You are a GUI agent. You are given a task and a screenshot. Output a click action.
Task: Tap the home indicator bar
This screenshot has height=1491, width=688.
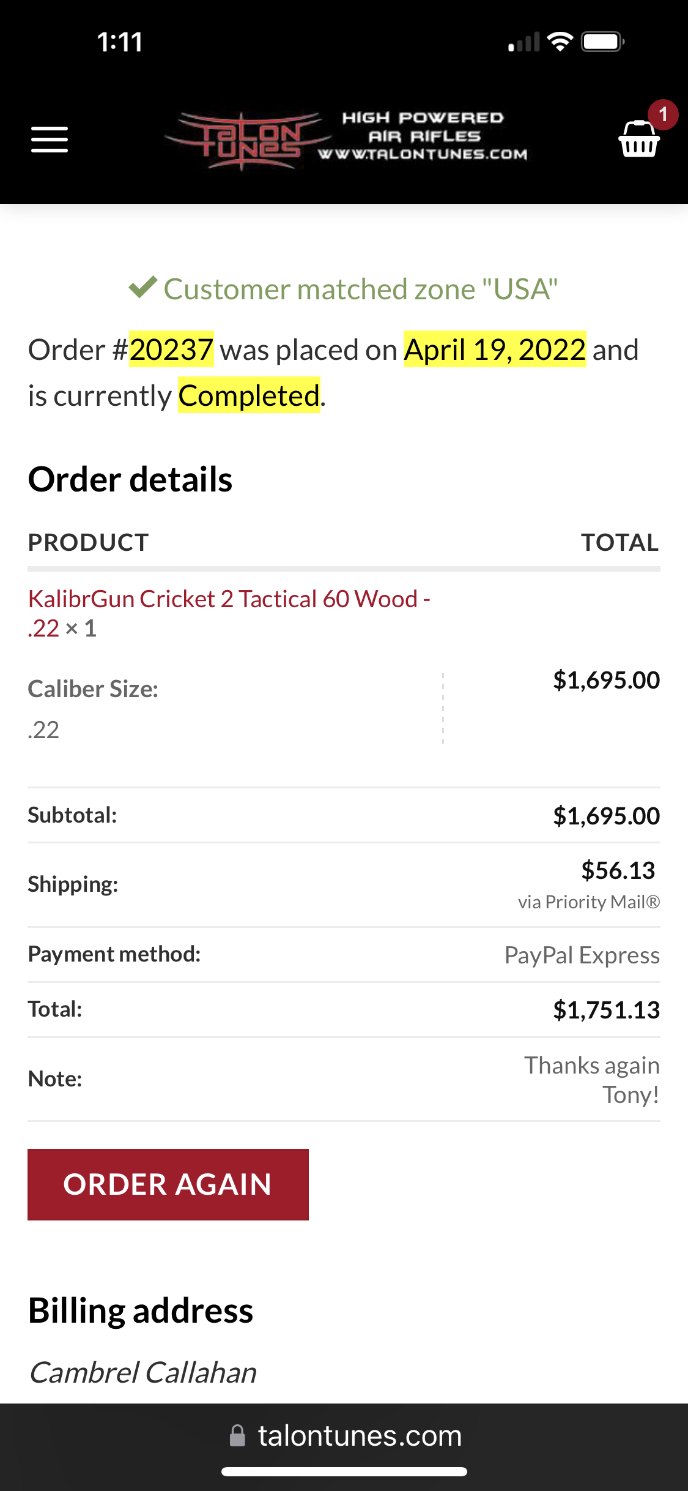coord(344,1471)
